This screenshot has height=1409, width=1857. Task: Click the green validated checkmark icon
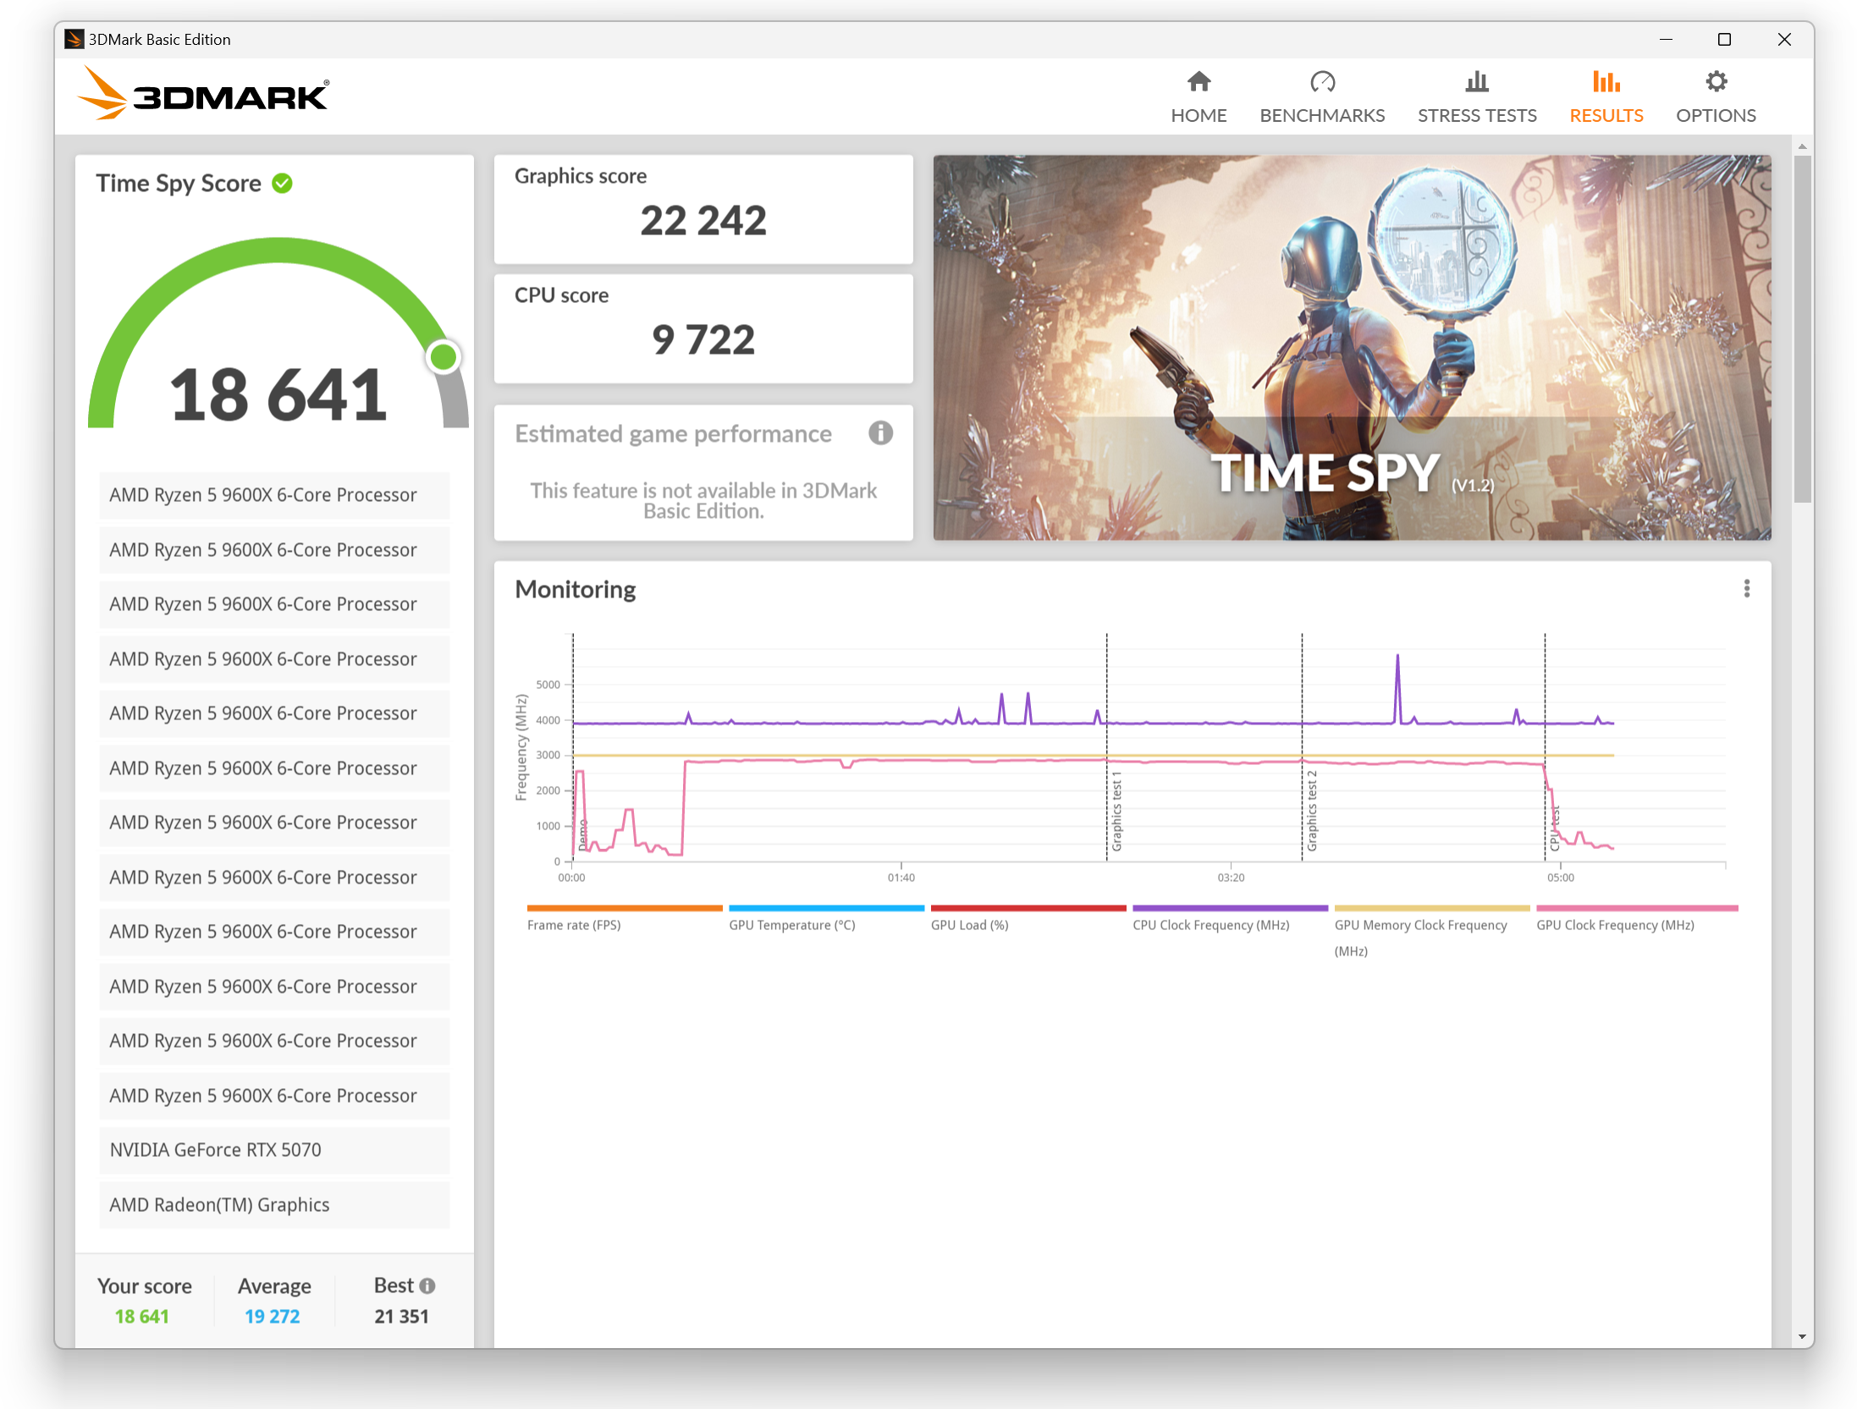tap(283, 183)
